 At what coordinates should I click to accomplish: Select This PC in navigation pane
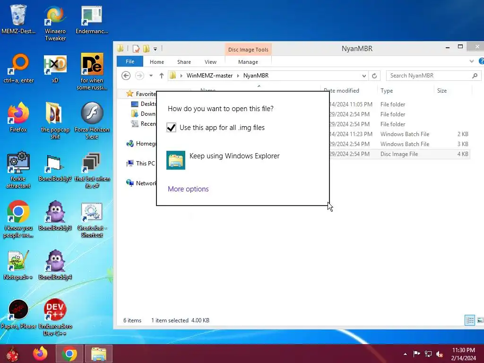pyautogui.click(x=141, y=163)
